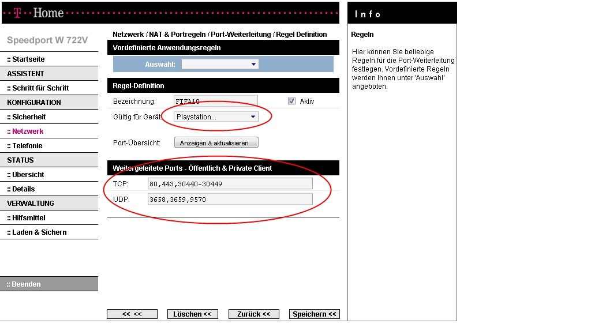Image resolution: width=591 pixels, height=327 pixels.
Task: Click the T-Home logo
Action: (x=39, y=13)
